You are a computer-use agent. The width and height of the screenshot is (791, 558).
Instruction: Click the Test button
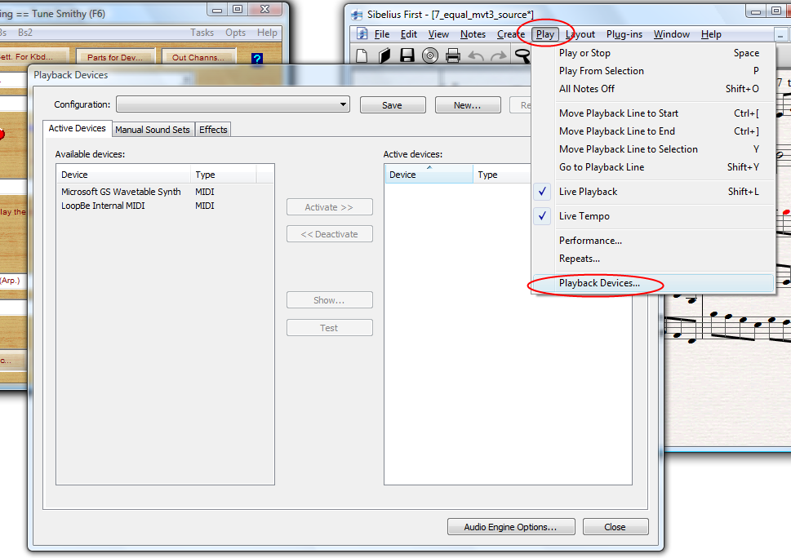coord(330,328)
